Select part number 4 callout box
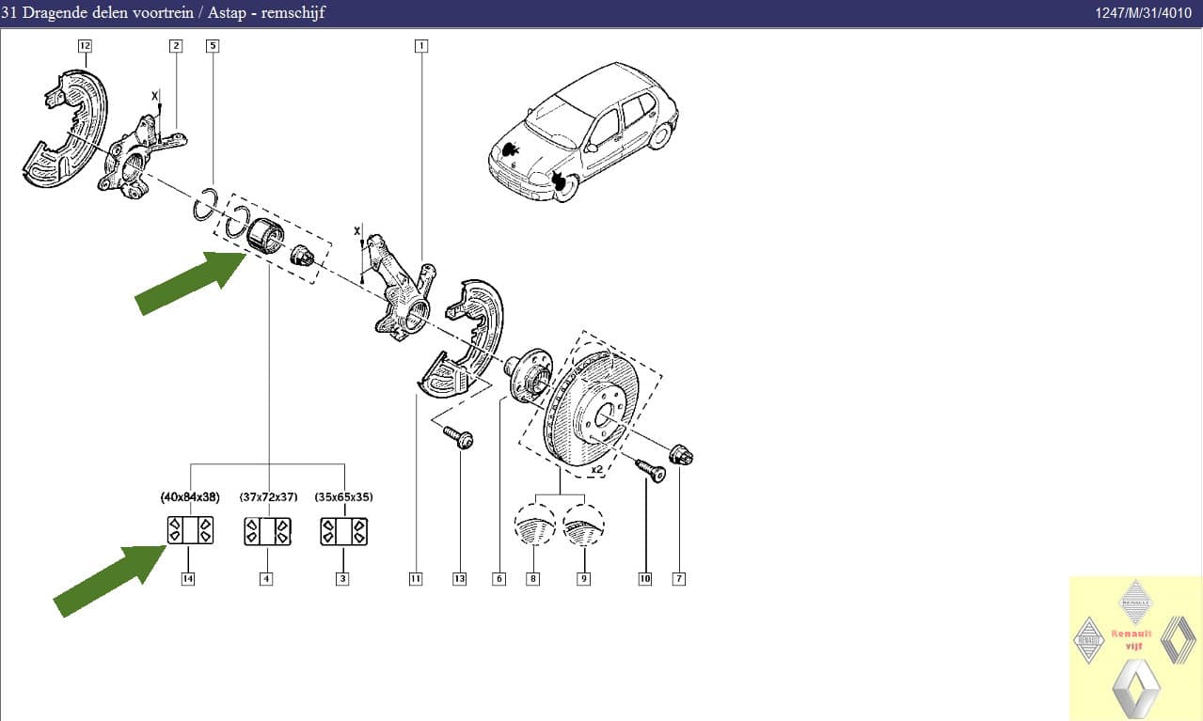This screenshot has height=721, width=1203. (x=266, y=579)
